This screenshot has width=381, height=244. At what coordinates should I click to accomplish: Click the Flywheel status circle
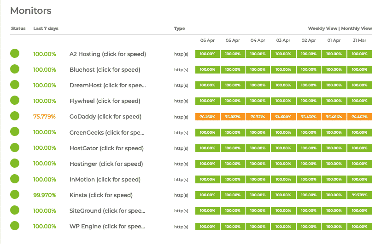point(15,101)
